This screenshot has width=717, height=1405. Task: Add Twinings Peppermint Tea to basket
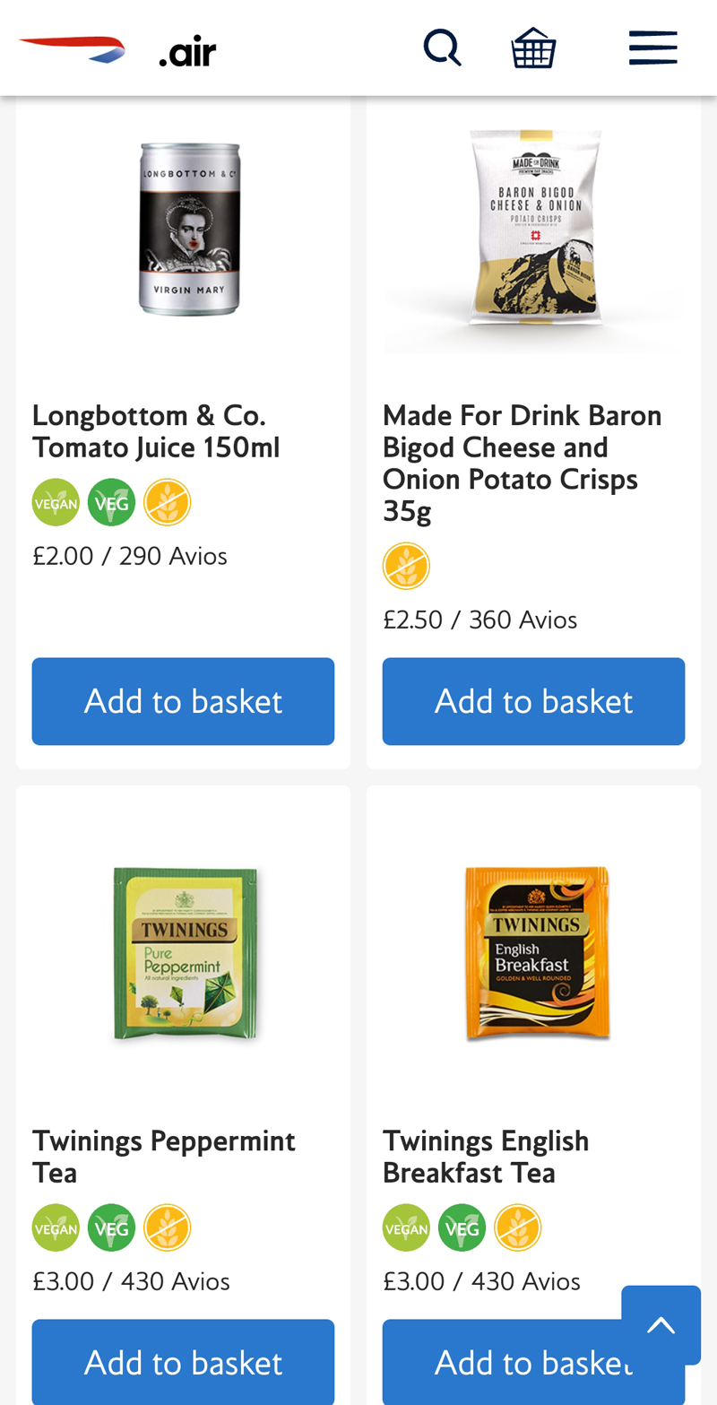183,1362
